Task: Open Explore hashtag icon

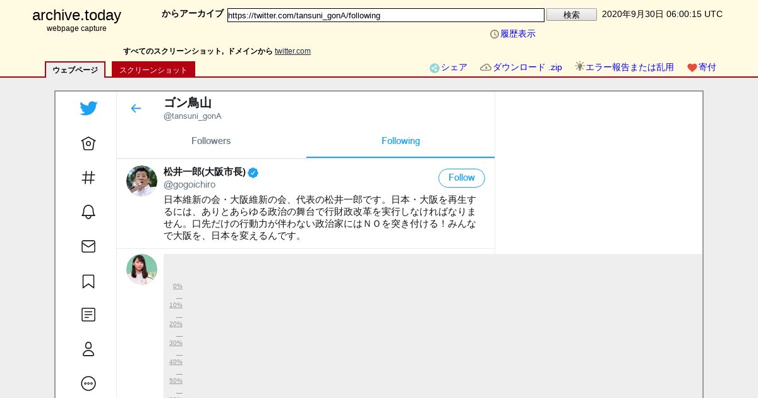Action: (88, 178)
